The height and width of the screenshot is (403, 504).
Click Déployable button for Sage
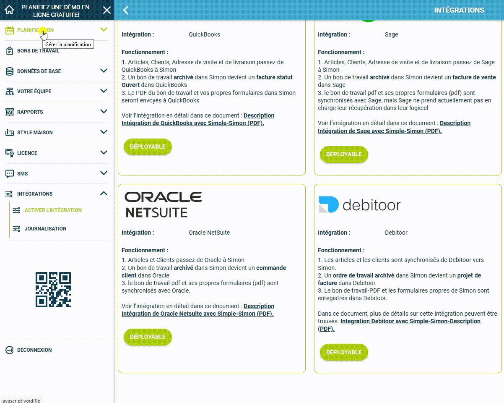344,154
